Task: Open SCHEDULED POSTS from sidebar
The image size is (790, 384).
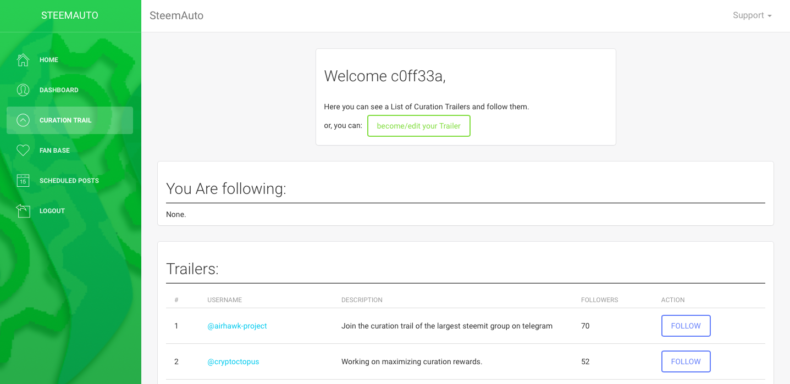Action: 70,181
